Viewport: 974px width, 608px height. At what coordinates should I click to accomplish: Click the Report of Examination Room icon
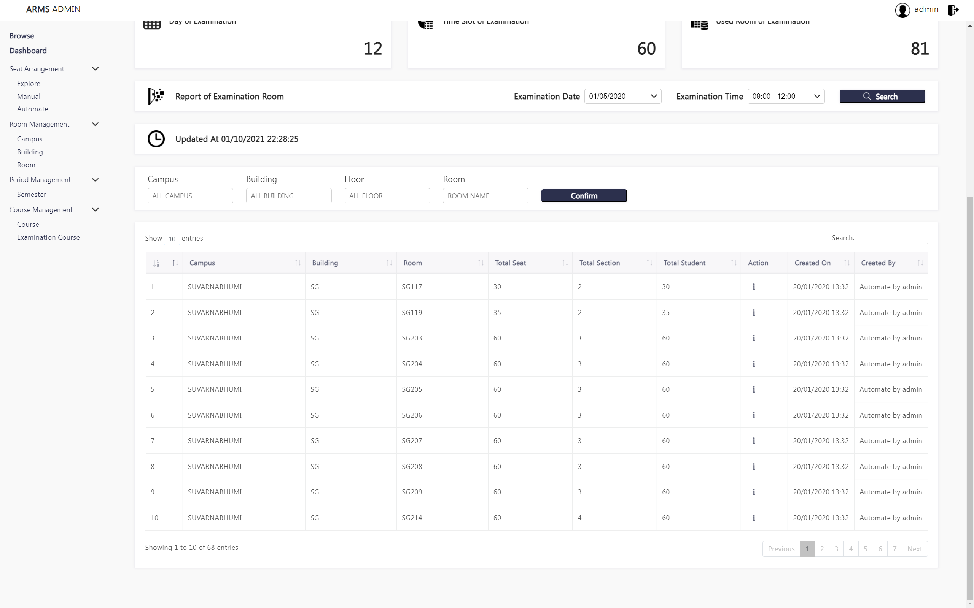tap(156, 96)
